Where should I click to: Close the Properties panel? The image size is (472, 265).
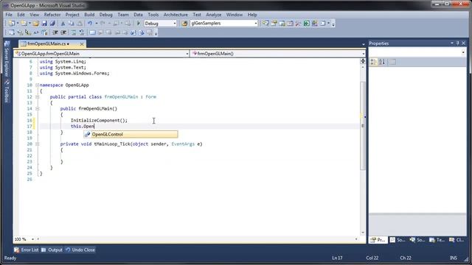coord(464,43)
